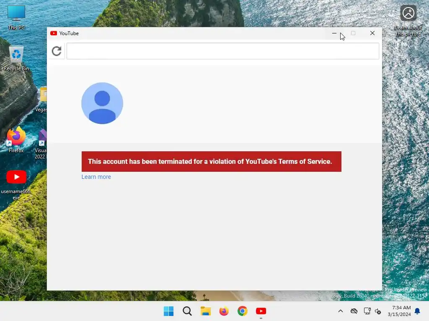Focus the empty address bar field

coord(223,51)
